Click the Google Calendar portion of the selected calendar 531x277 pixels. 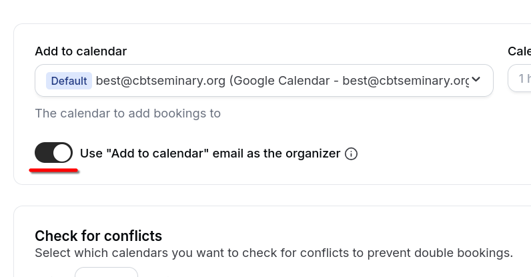pos(282,81)
